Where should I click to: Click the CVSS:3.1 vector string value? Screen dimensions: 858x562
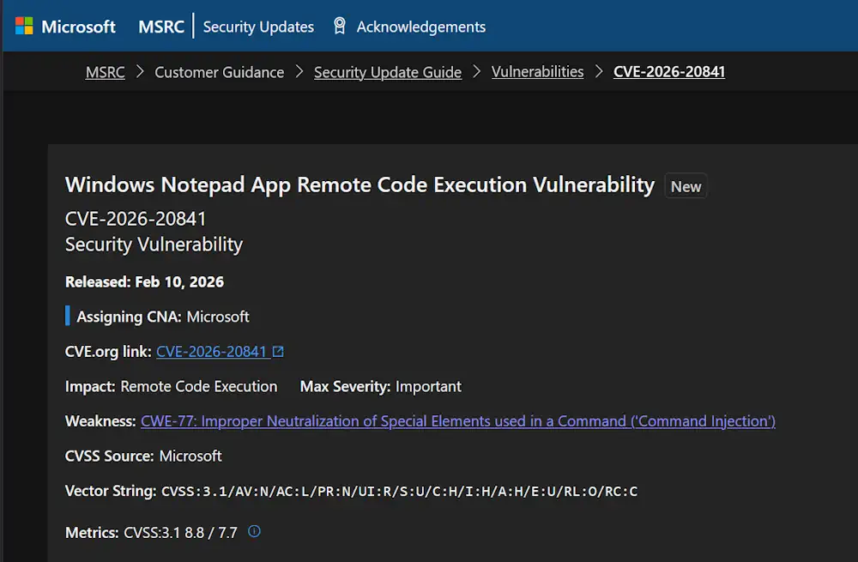click(x=399, y=492)
